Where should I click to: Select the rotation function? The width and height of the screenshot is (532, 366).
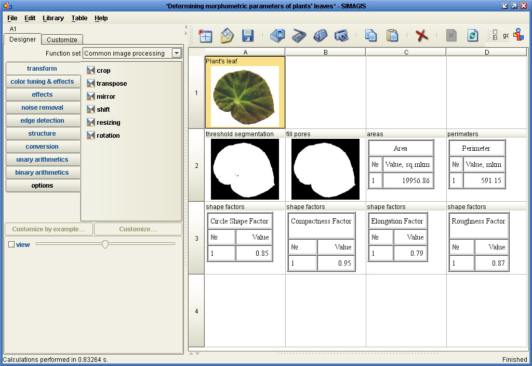tap(108, 136)
